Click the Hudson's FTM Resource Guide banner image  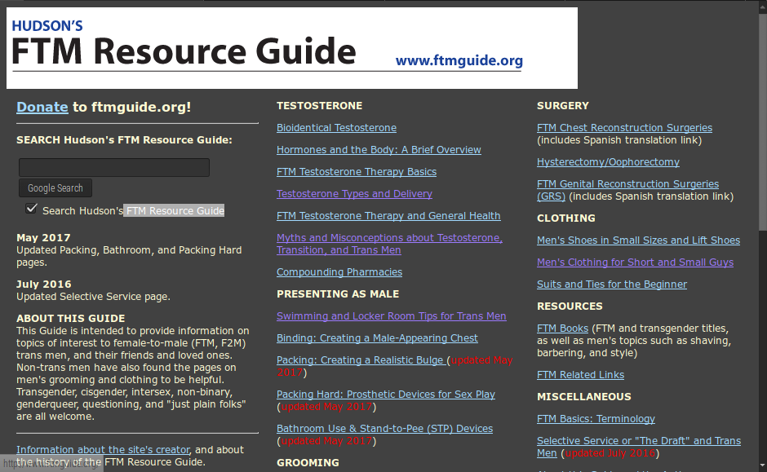pos(291,48)
